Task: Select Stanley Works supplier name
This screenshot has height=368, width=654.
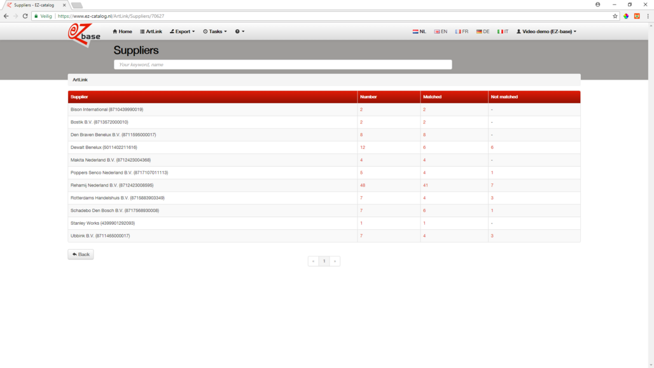Action: pos(102,223)
